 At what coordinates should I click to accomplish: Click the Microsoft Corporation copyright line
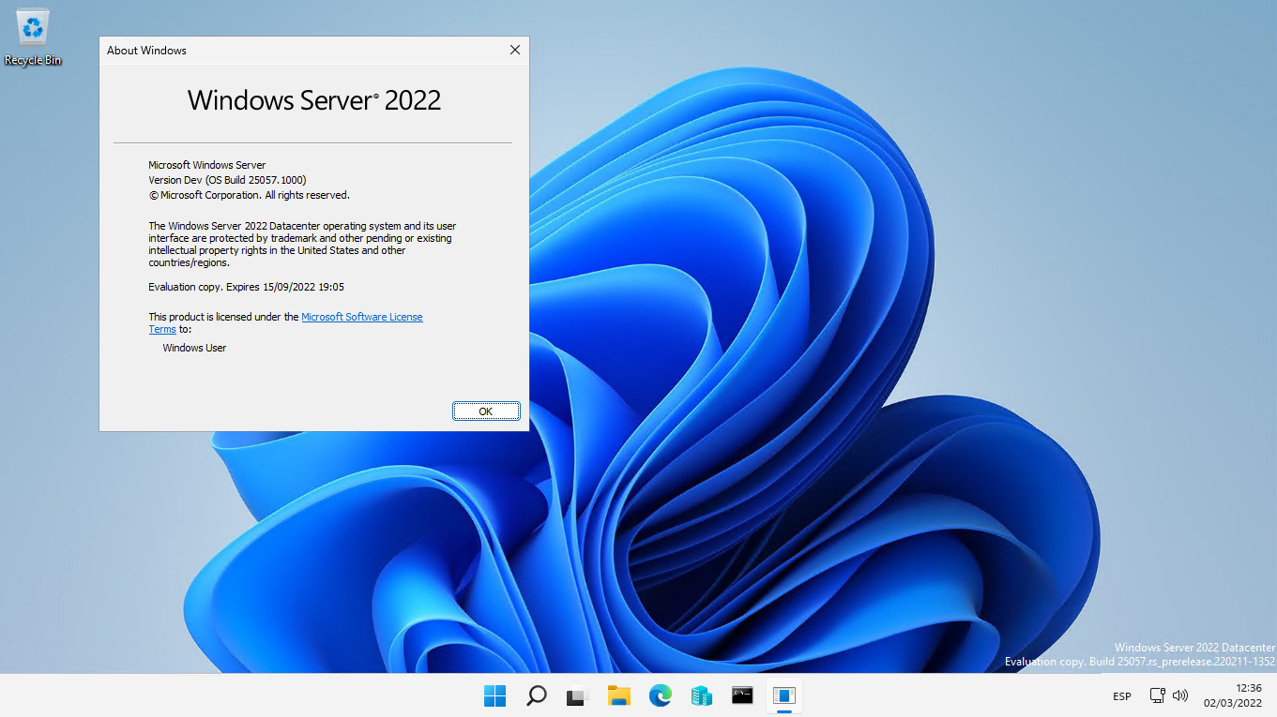pos(249,195)
